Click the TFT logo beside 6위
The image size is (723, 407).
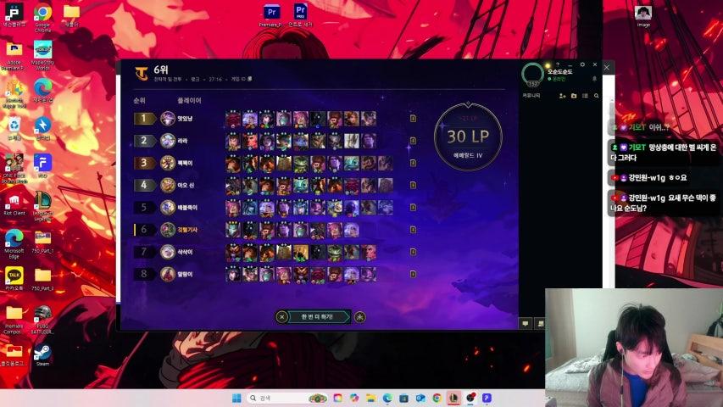point(142,74)
